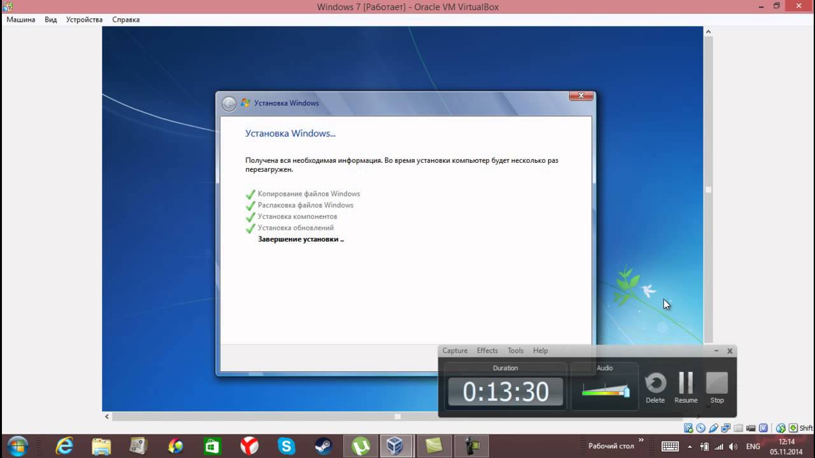
Task: Open the recorder Tools menu
Action: coord(516,350)
